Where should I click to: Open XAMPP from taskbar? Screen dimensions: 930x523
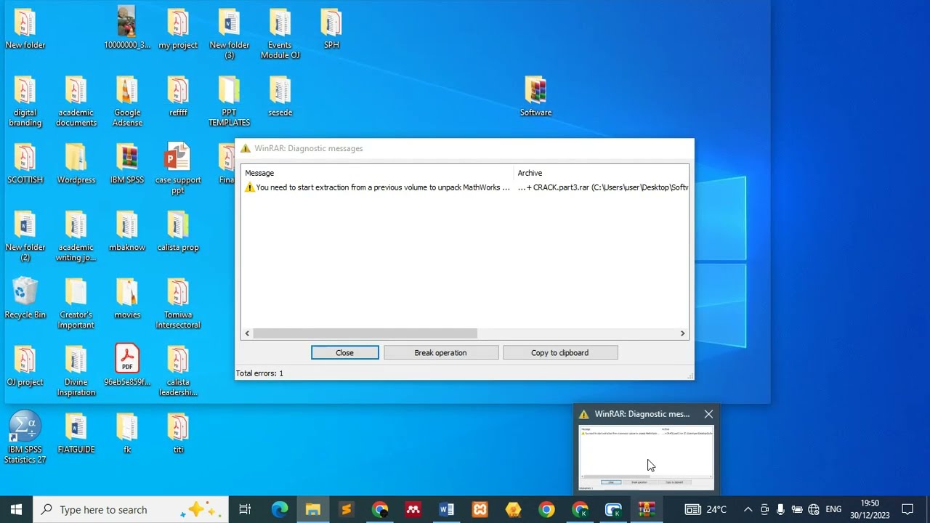tap(480, 509)
